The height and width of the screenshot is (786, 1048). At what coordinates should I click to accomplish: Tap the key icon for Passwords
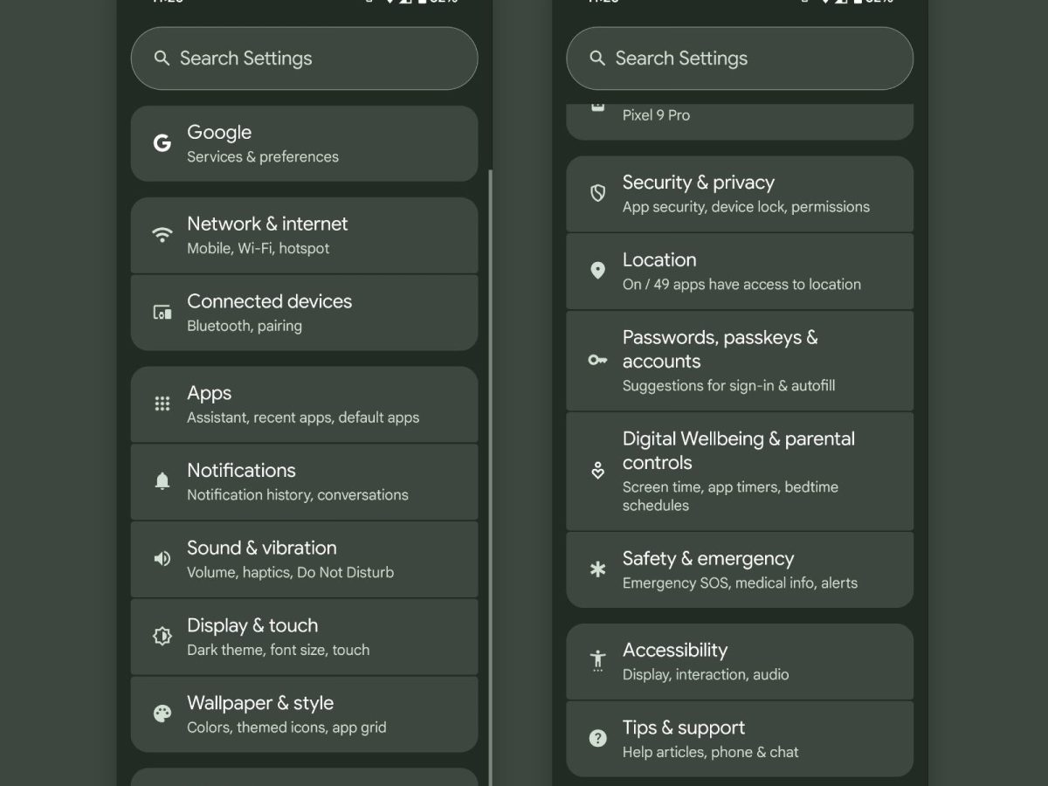coord(597,360)
